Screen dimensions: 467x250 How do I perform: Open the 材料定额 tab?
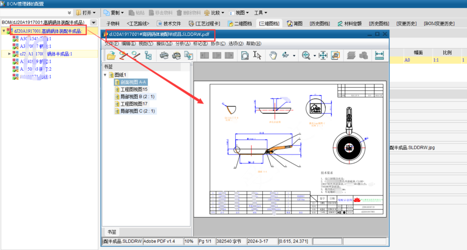tap(351, 23)
